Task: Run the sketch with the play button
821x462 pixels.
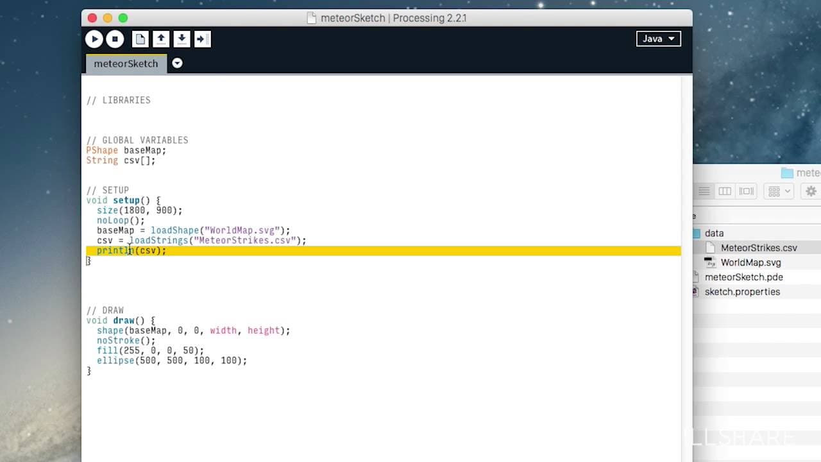Action: tap(94, 39)
